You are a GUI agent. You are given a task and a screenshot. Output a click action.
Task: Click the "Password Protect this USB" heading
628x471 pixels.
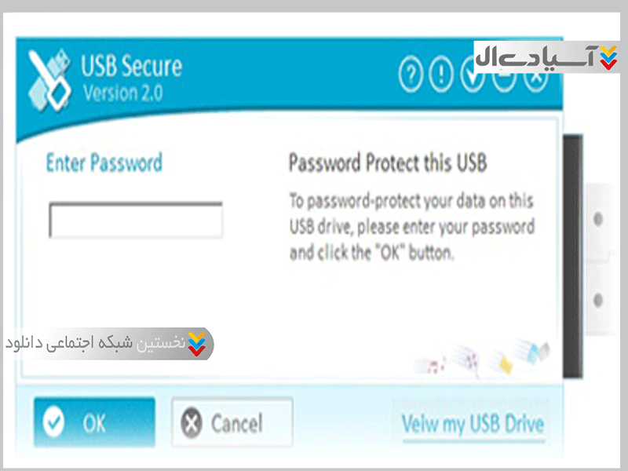pyautogui.click(x=388, y=163)
